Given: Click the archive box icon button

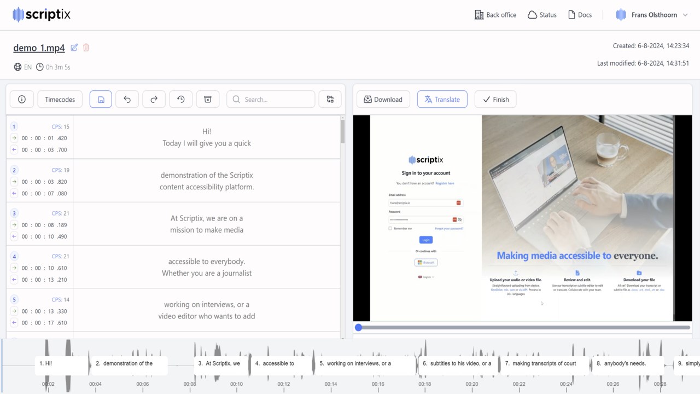Looking at the screenshot, I should pos(207,99).
